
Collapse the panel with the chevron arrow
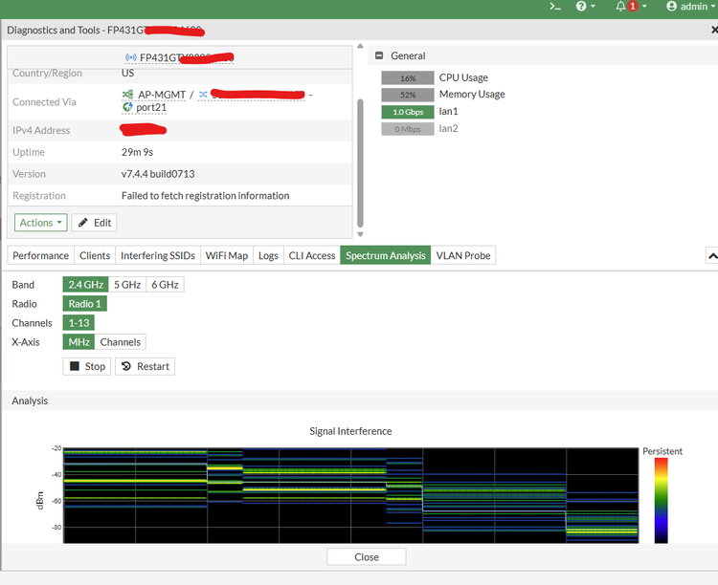(x=711, y=256)
